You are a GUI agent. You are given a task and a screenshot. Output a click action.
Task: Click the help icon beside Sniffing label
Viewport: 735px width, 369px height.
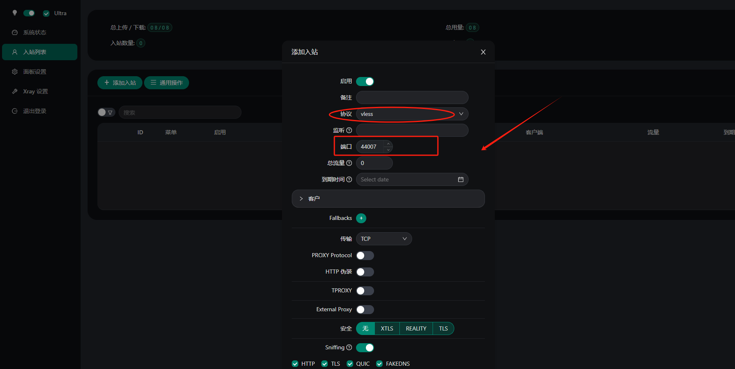click(349, 347)
